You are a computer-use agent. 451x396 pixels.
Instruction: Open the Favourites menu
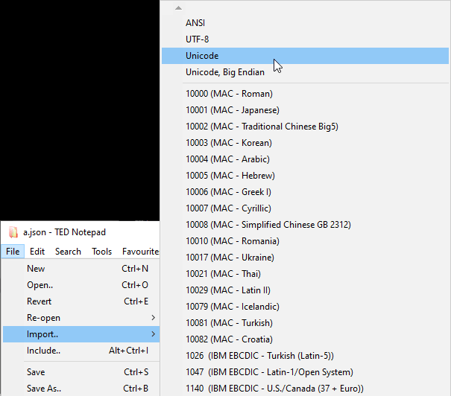click(x=140, y=252)
